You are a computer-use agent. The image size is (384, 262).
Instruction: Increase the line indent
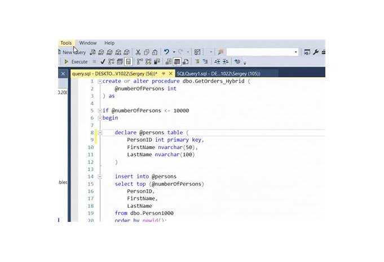pyautogui.click(x=226, y=62)
